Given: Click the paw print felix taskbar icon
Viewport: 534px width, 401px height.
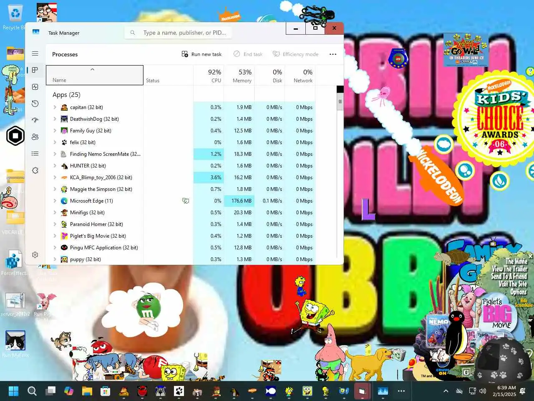Looking at the screenshot, I should click(179, 391).
